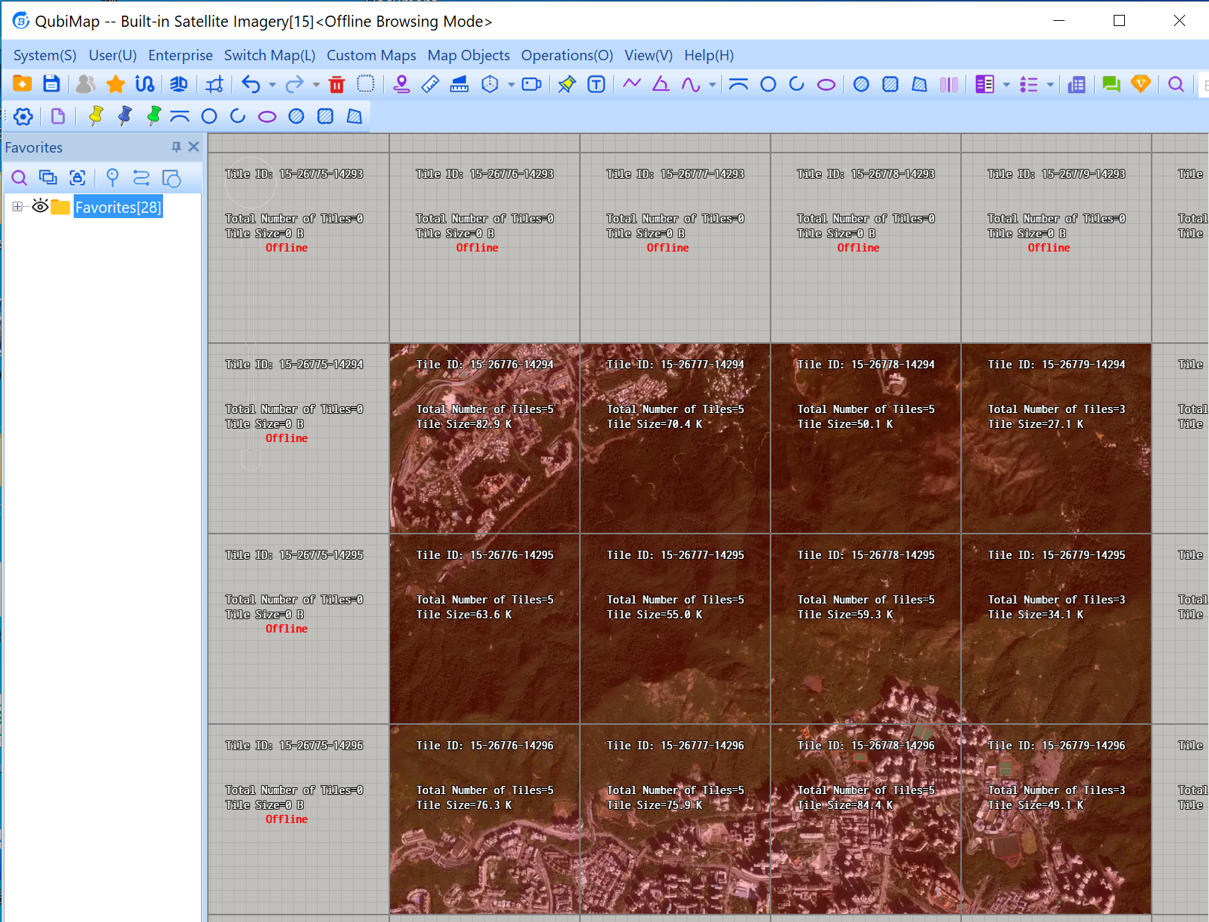Click the purple ellipse tool in main toolbar
This screenshot has width=1209, height=922.
pyautogui.click(x=826, y=84)
